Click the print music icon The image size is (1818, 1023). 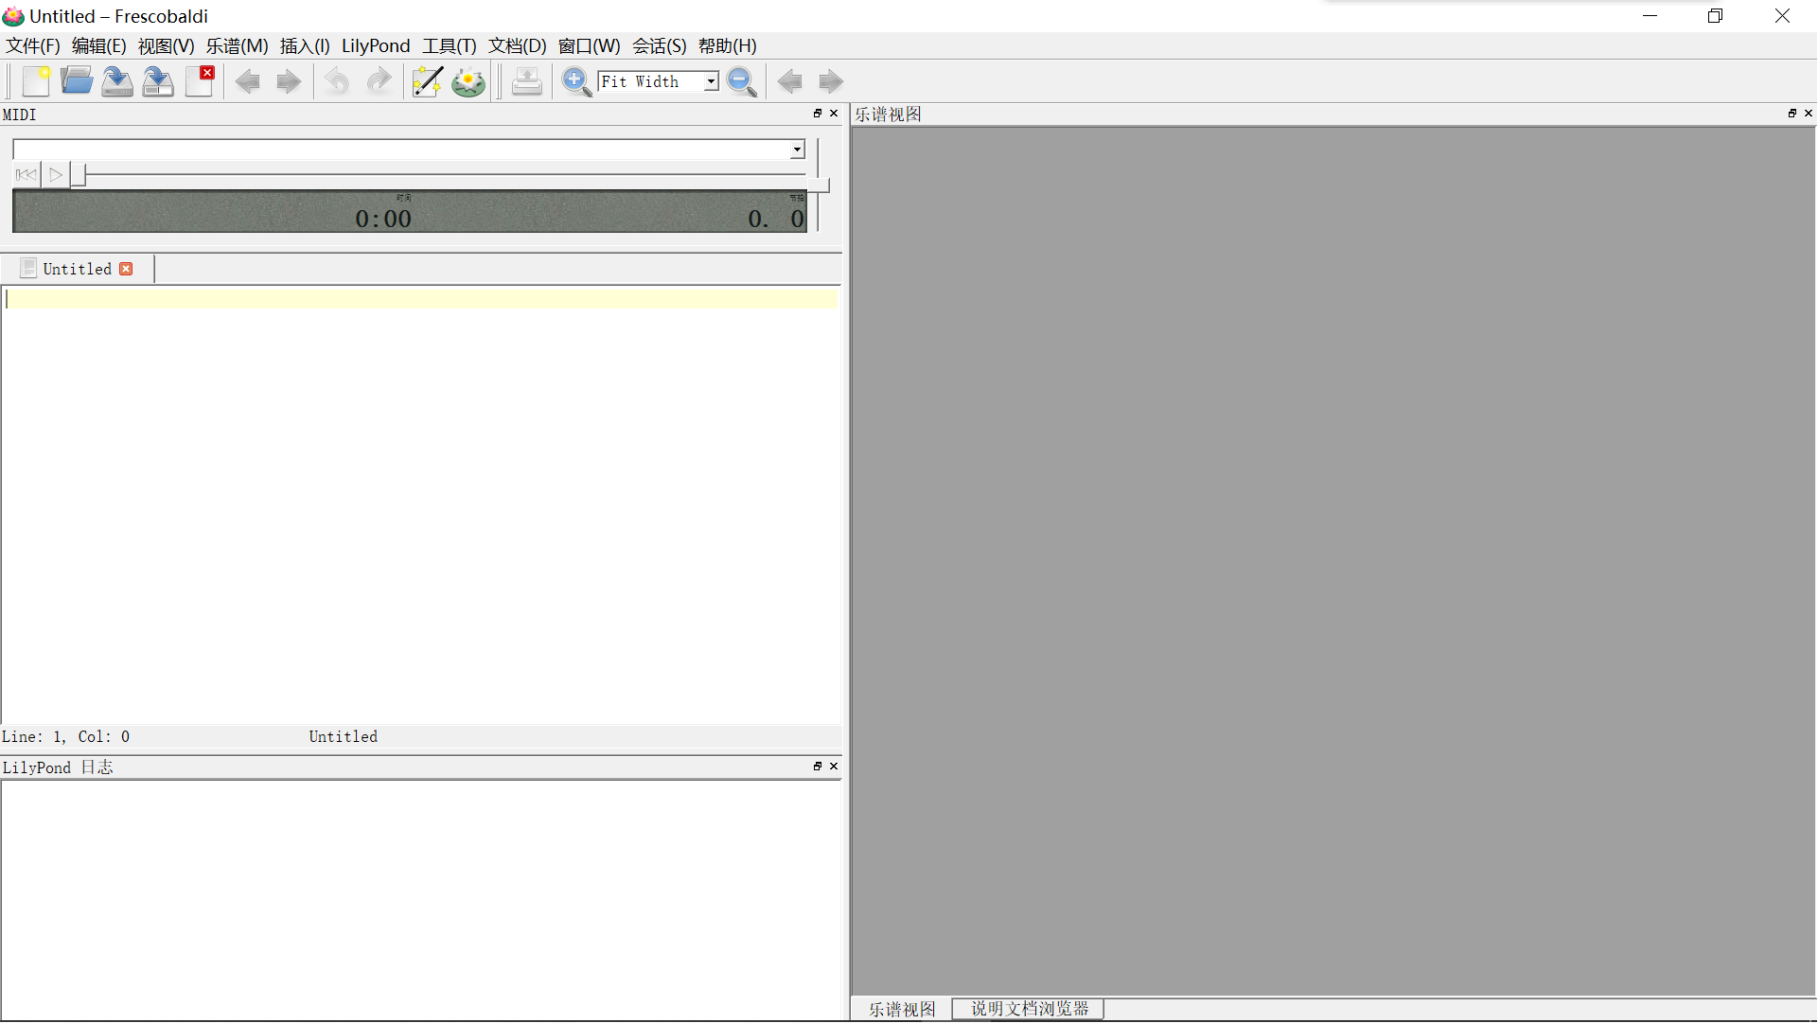(526, 81)
